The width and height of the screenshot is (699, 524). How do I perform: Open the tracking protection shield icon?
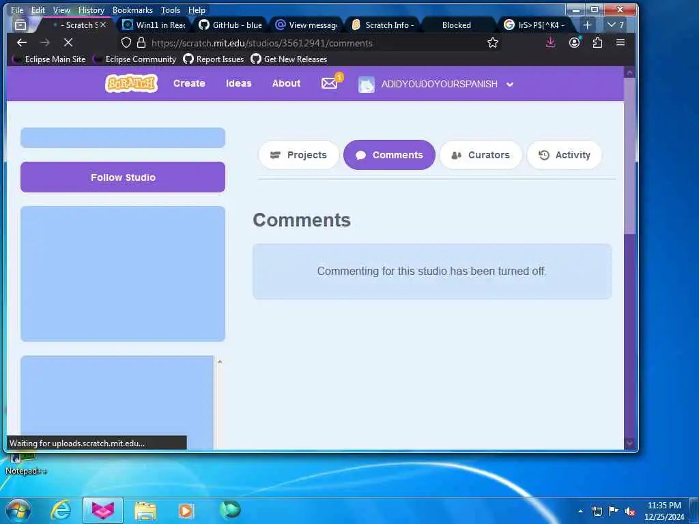pyautogui.click(x=126, y=42)
